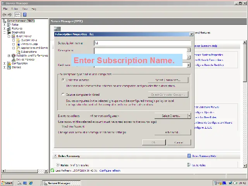Screen dimensions: 248x186
Task: Click the Show Desktop quick launch icon
Action: pyautogui.click(x=25, y=183)
